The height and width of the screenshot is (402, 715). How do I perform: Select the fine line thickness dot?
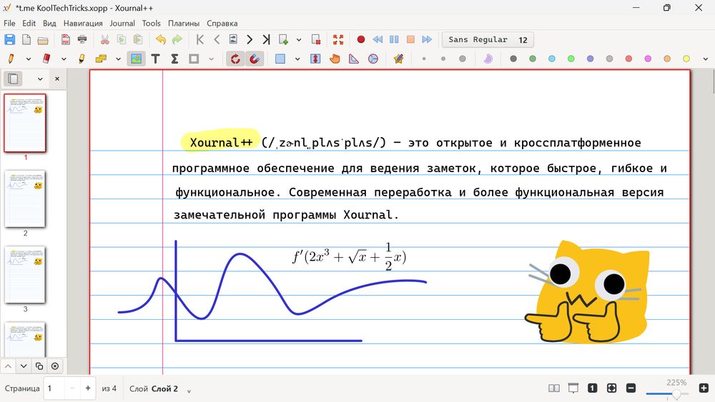pos(424,59)
